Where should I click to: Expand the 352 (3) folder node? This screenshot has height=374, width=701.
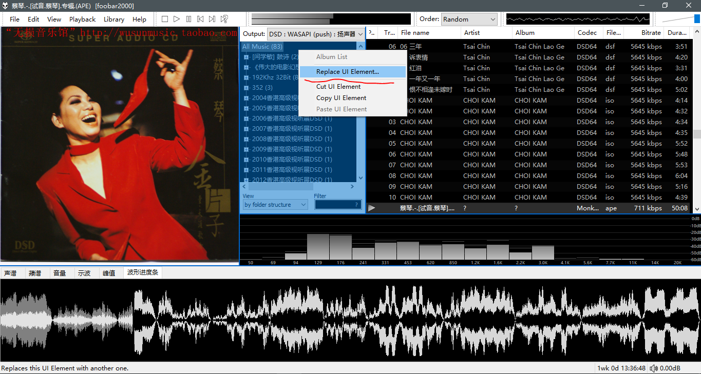click(247, 88)
